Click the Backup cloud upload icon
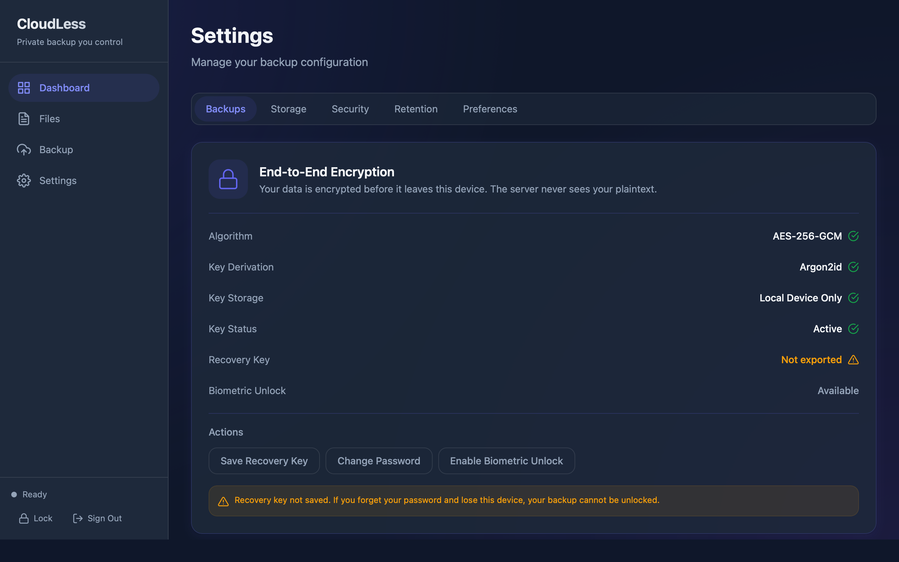This screenshot has height=562, width=899. pyautogui.click(x=24, y=149)
